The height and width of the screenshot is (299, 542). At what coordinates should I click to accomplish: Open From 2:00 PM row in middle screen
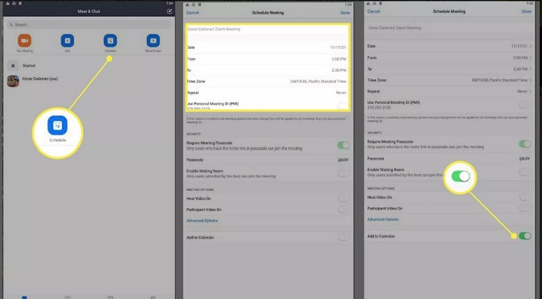268,59
